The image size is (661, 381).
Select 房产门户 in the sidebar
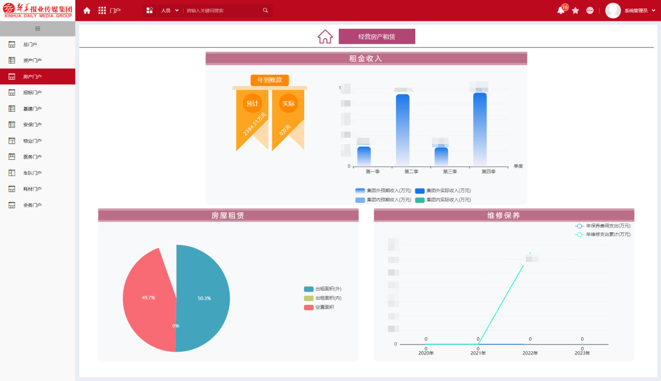[38, 77]
